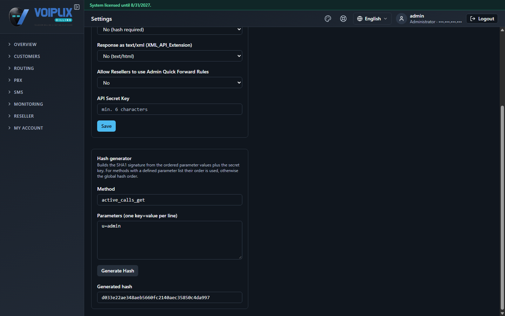The height and width of the screenshot is (316, 505).
Task: Open the support lifebuoy icon
Action: [x=343, y=19]
